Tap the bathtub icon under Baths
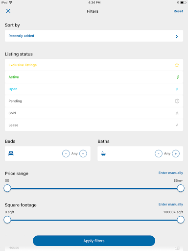Screen dimensions: 188x251 (x=103, y=153)
